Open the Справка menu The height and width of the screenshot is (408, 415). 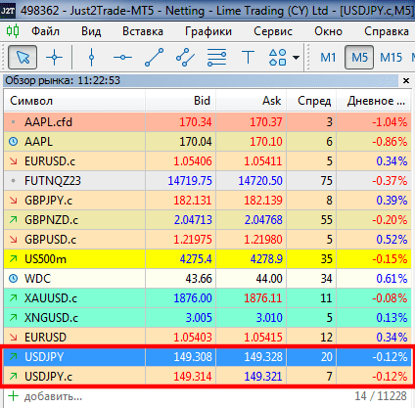pyautogui.click(x=387, y=31)
